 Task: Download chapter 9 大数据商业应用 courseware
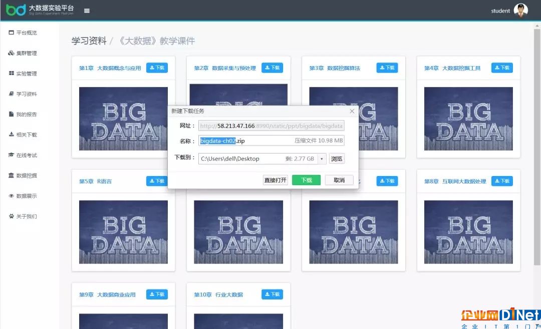pos(157,294)
